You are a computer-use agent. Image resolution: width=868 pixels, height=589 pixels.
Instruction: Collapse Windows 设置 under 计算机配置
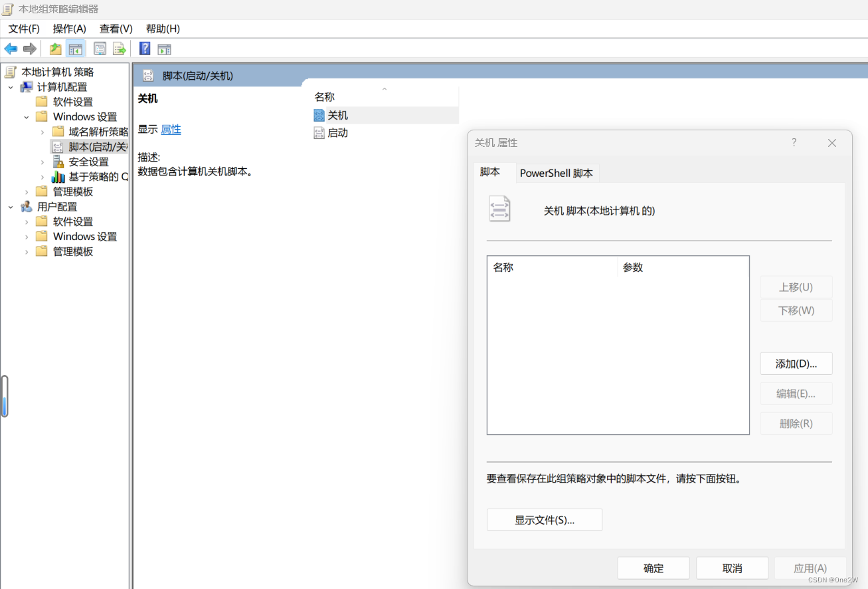click(27, 117)
